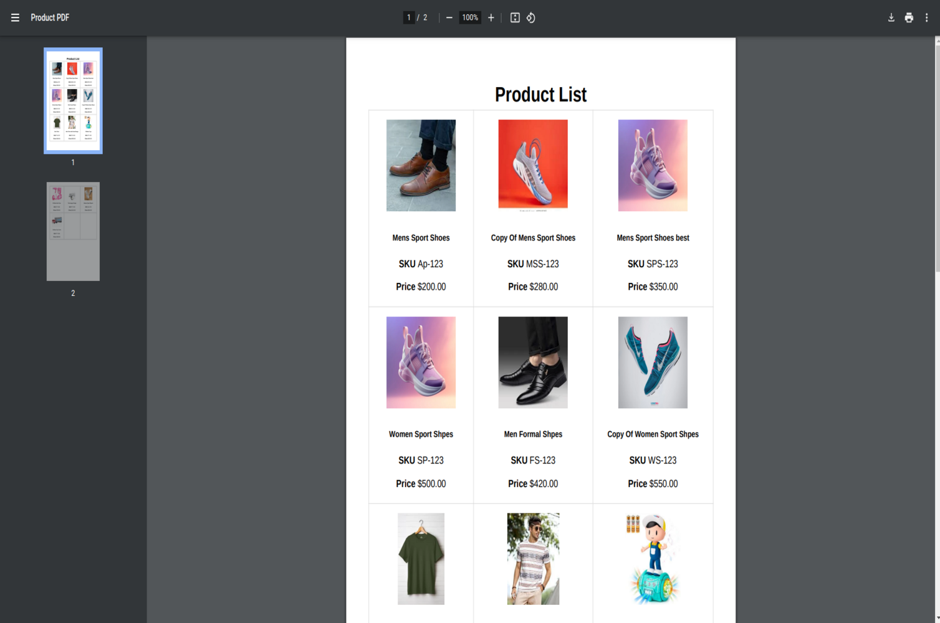The image size is (940, 623).
Task: Click the page number input field
Action: (409, 17)
